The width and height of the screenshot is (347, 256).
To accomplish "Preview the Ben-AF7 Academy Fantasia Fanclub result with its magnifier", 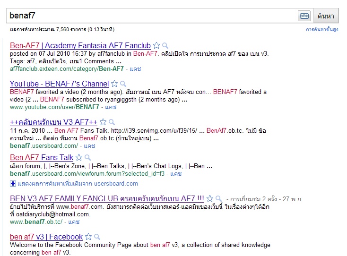I will pos(165,45).
